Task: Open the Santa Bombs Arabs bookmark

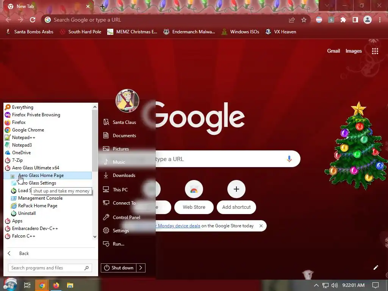Action: [x=30, y=32]
